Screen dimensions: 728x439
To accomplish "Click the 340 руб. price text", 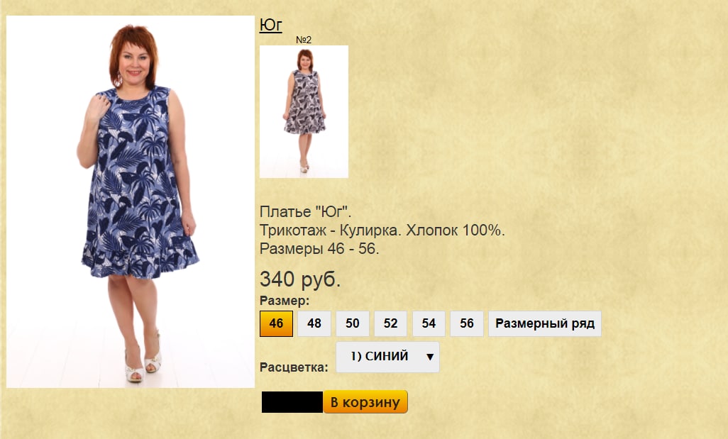I will [300, 279].
